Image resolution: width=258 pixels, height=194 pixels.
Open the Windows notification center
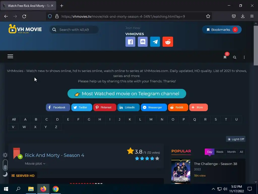click(x=250, y=189)
